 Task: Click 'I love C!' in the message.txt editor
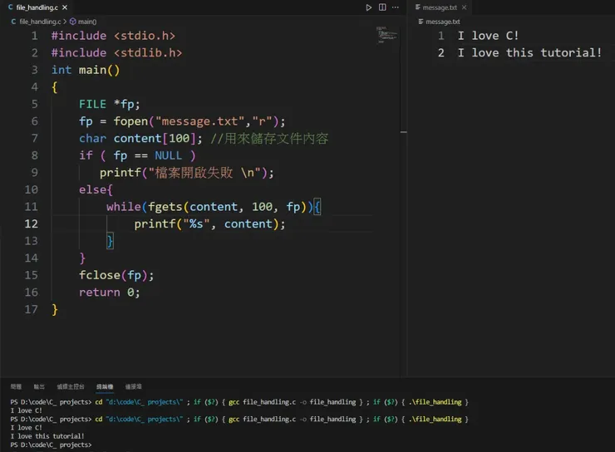(x=488, y=36)
